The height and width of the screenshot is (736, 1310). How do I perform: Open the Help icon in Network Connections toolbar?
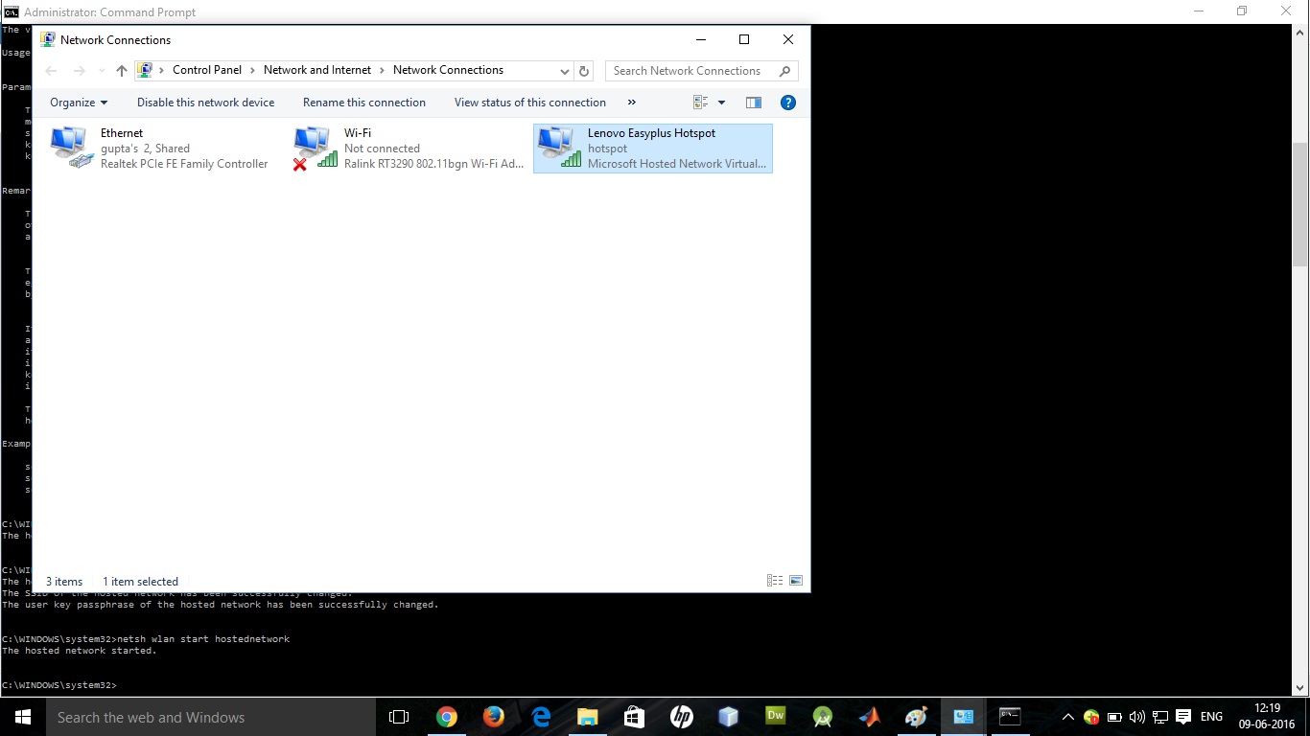click(x=788, y=102)
